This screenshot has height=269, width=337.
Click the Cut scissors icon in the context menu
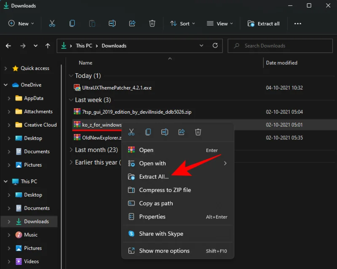point(131,132)
